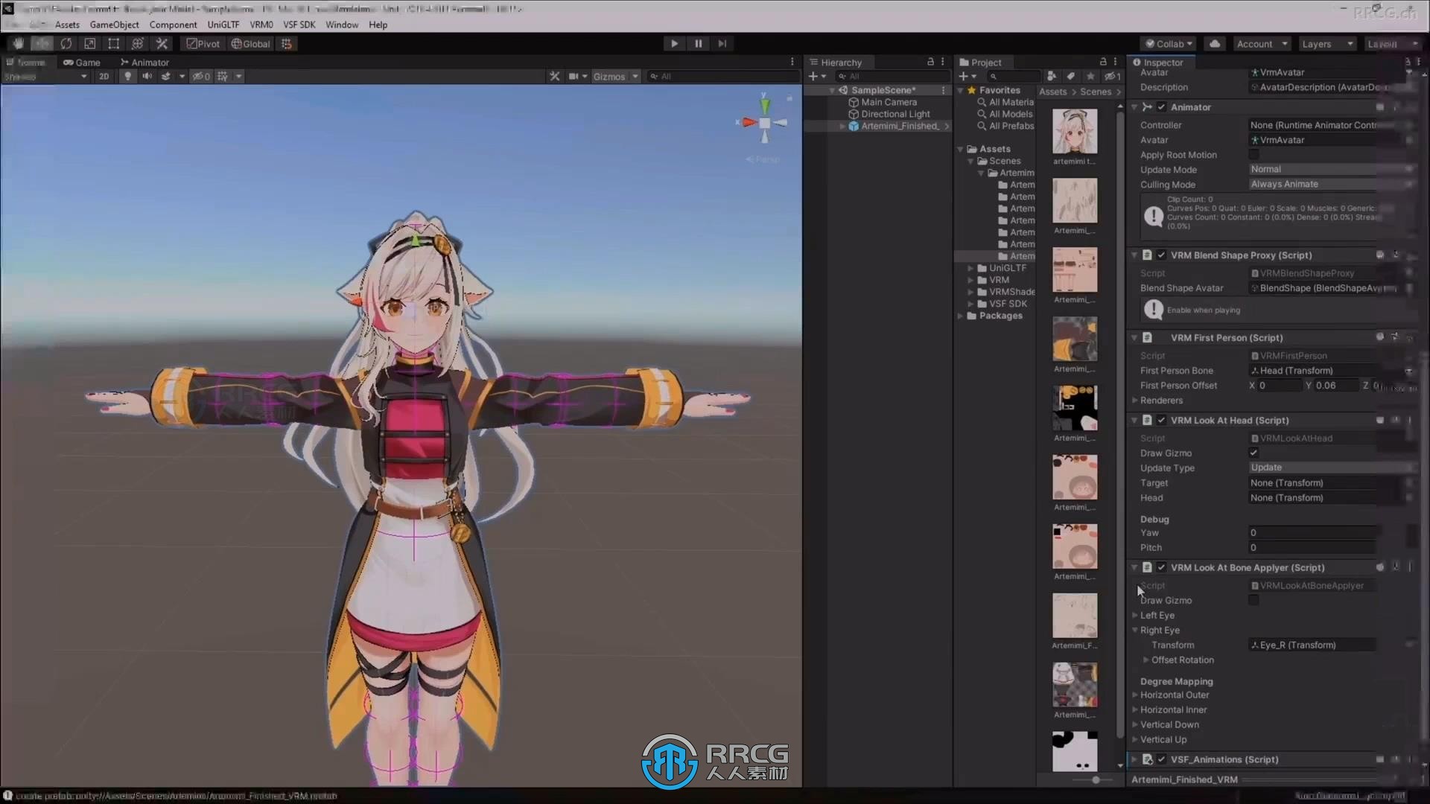Screen dimensions: 1430x804
Task: Uncheck Draw Gizmo under VRM Look At Head
Action: point(1254,453)
